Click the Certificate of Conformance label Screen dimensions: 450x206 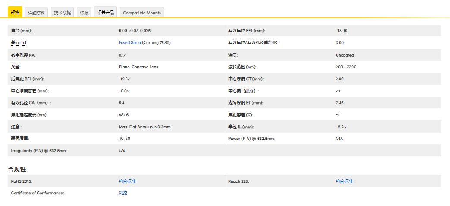coord(37,193)
